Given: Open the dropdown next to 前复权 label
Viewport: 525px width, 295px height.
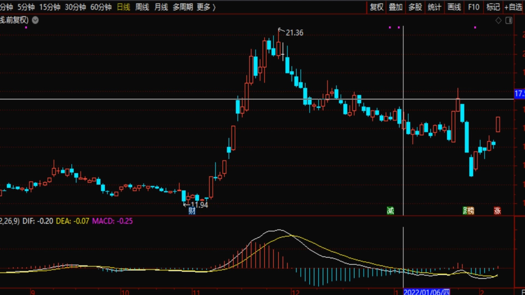Looking at the screenshot, I should tap(35, 20).
